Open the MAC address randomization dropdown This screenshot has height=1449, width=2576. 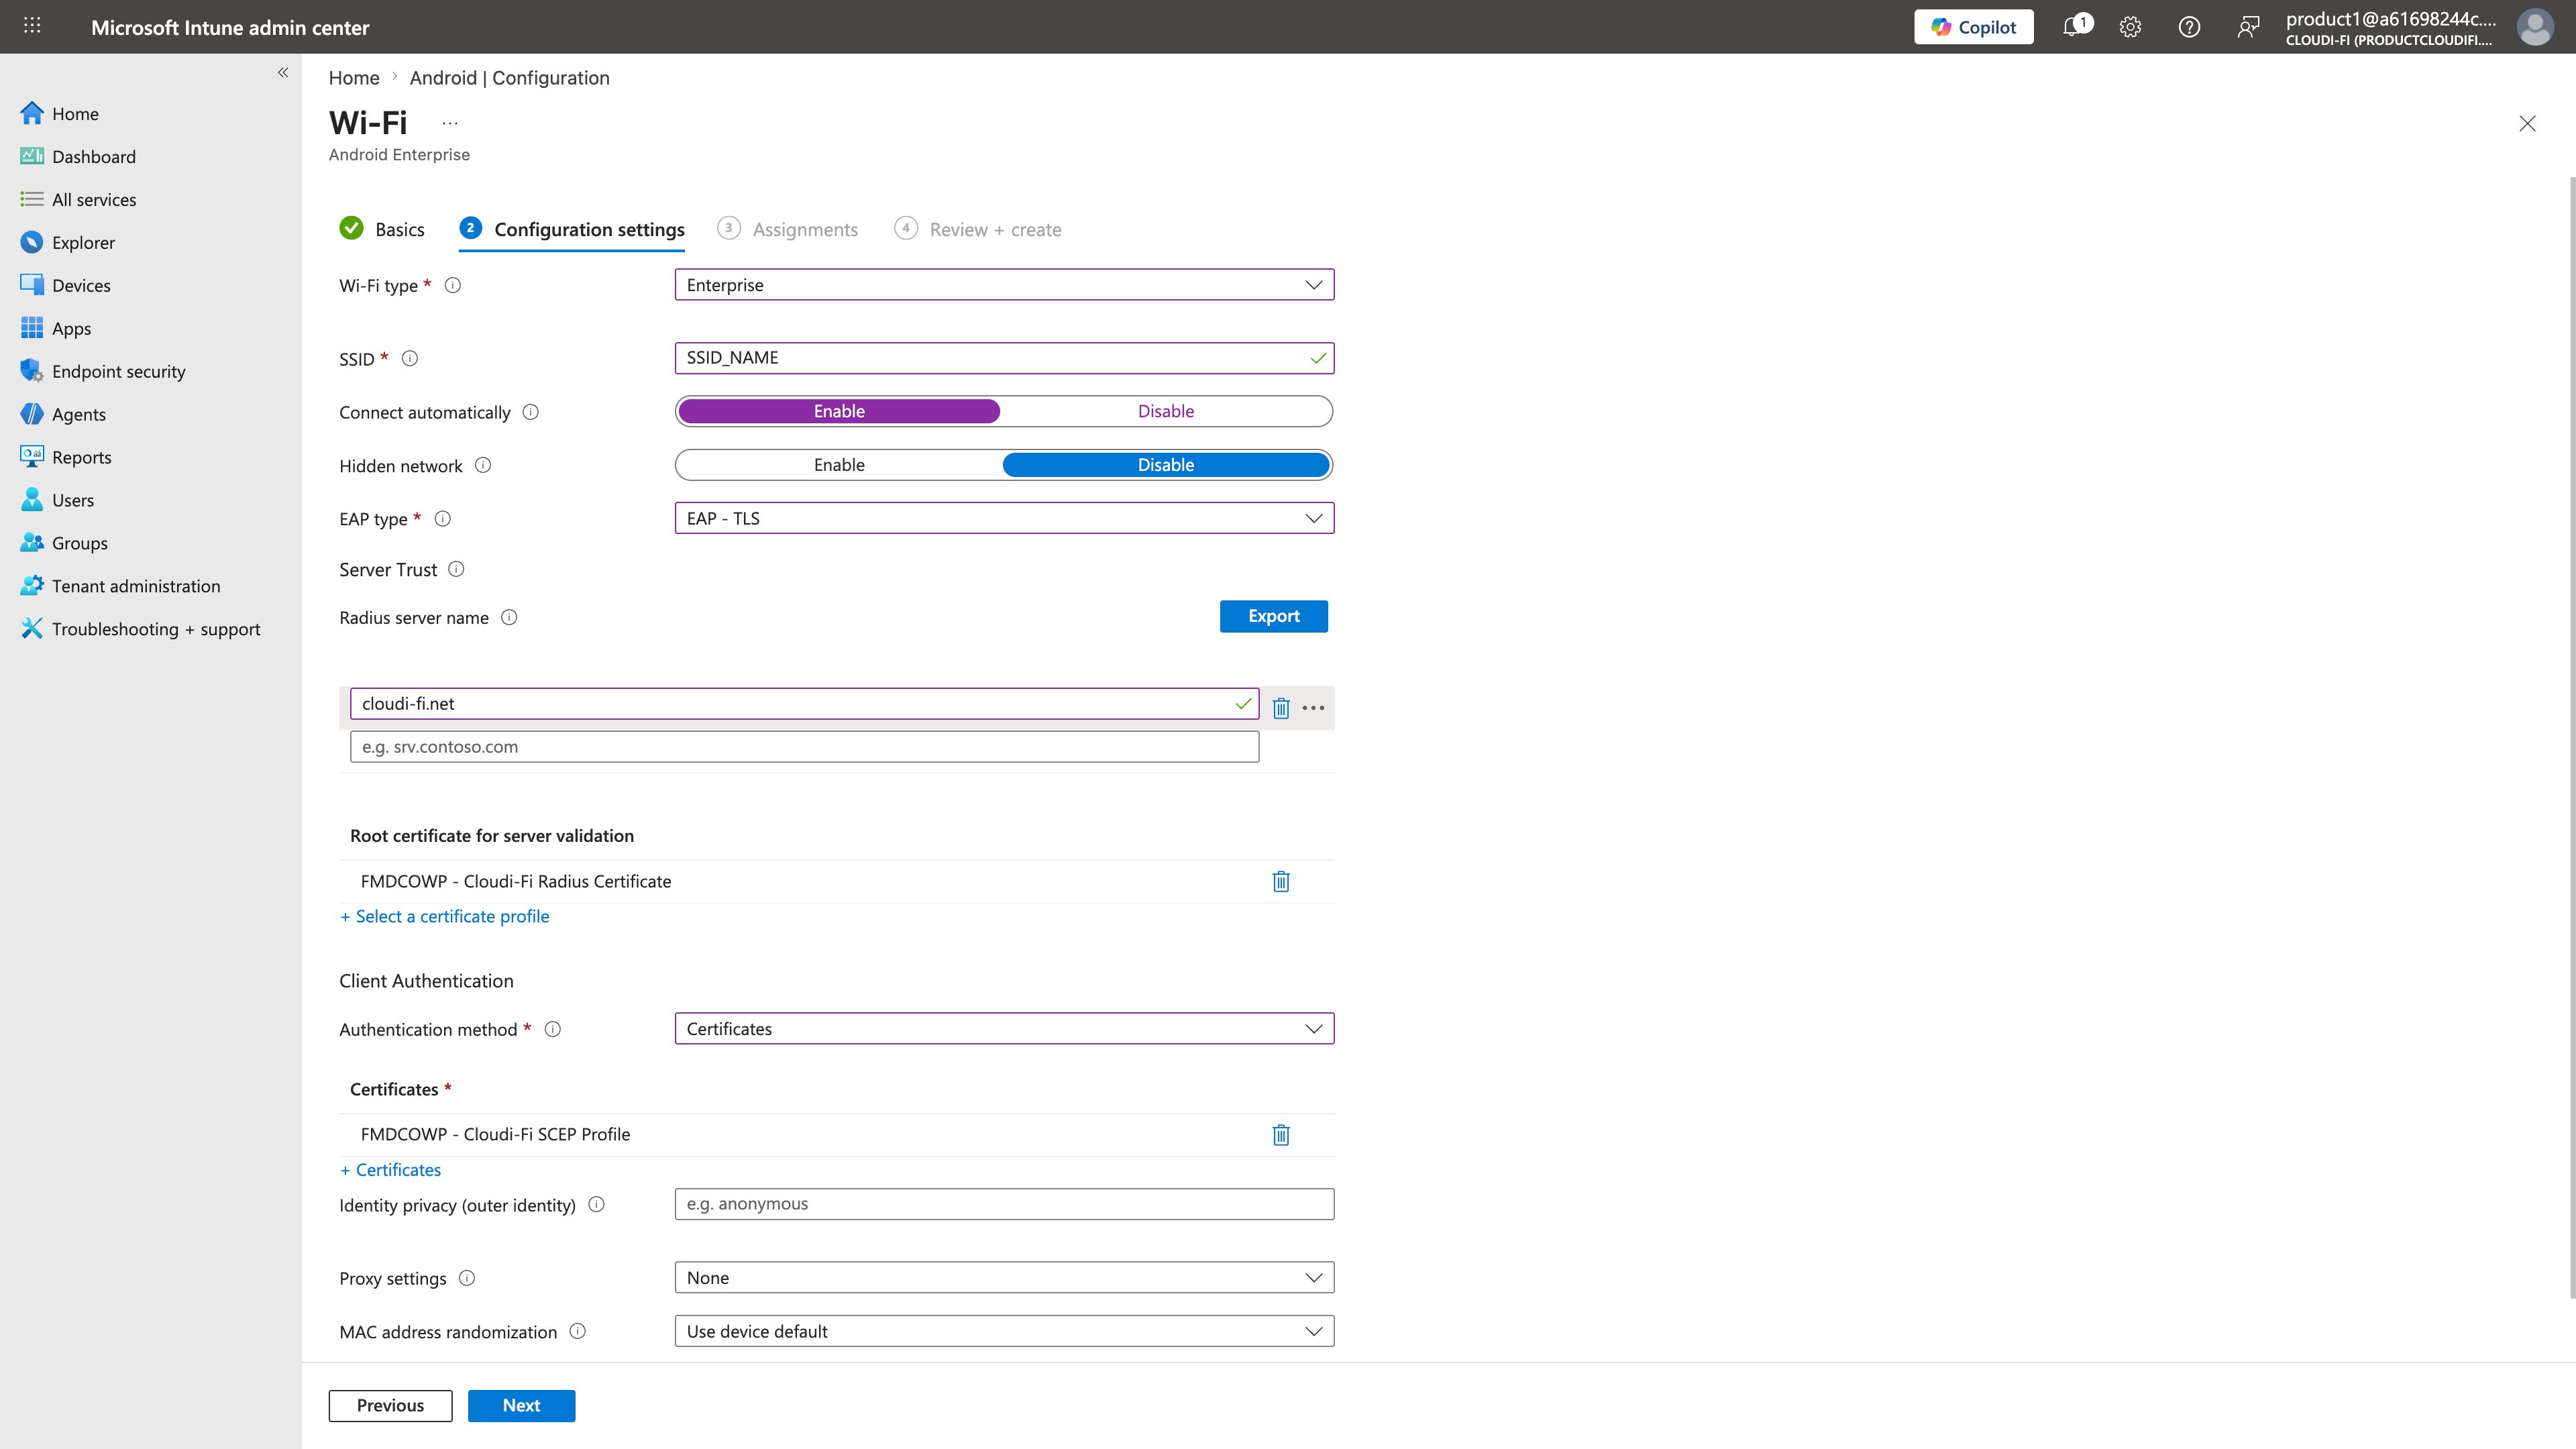pos(1004,1331)
